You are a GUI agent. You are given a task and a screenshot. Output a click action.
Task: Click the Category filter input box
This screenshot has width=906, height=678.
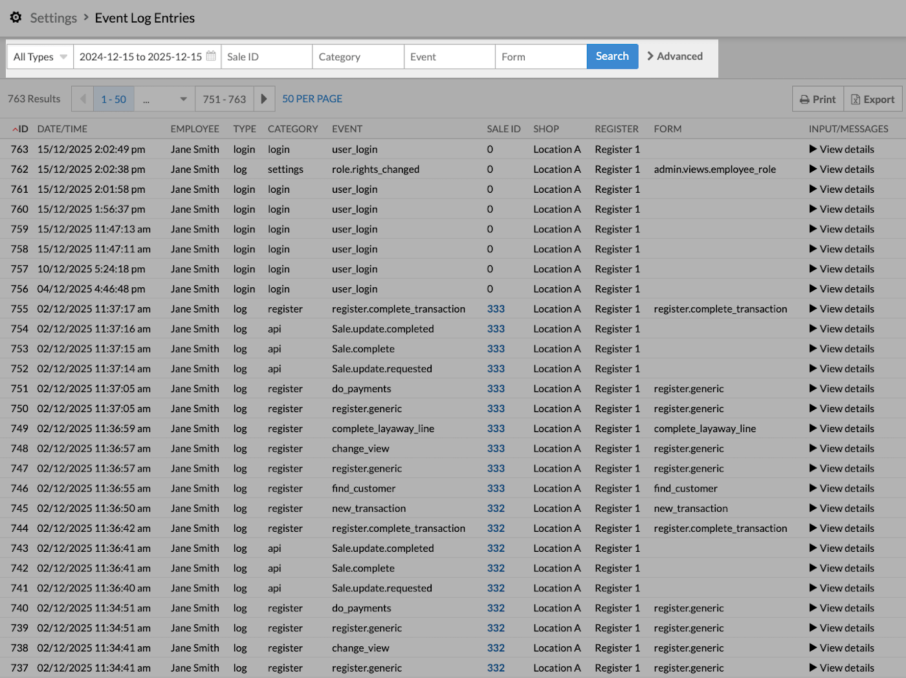pos(358,56)
